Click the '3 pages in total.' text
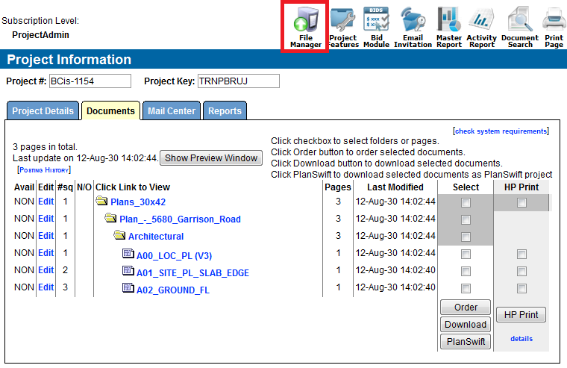This screenshot has width=567, height=368. (46, 147)
